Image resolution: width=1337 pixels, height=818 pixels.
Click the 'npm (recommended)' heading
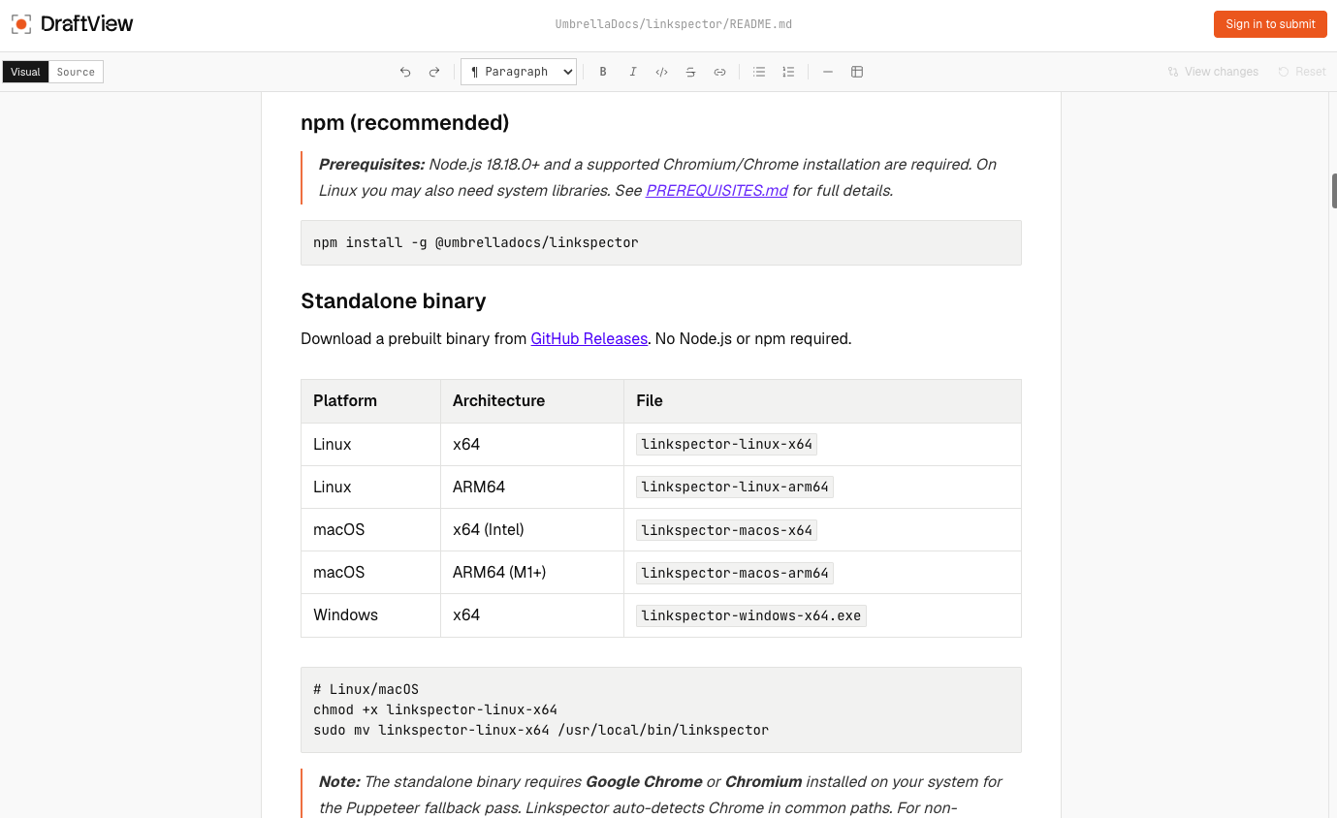pyautogui.click(x=405, y=123)
